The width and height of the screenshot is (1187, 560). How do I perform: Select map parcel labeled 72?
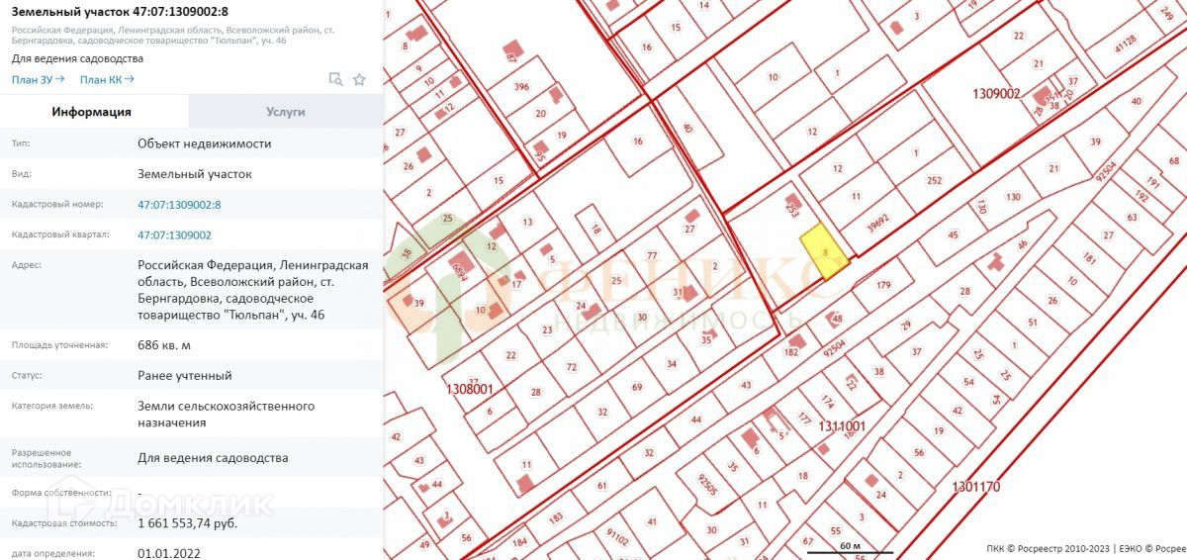tap(571, 367)
